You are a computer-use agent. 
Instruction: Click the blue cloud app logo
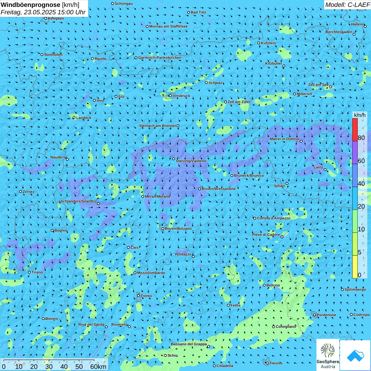click(355, 355)
